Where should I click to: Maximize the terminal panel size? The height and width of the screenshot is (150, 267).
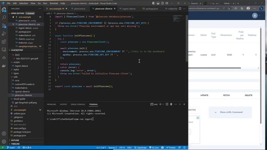point(180,104)
